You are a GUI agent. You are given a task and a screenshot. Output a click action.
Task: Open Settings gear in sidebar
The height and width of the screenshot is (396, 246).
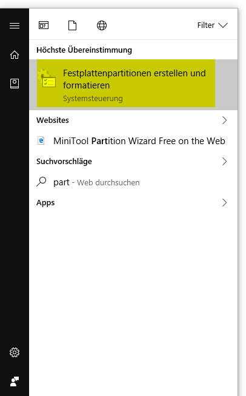point(15,352)
